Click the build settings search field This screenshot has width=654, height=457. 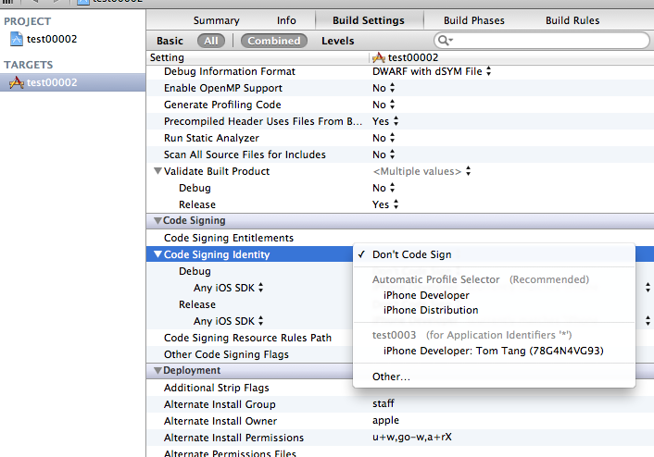547,41
